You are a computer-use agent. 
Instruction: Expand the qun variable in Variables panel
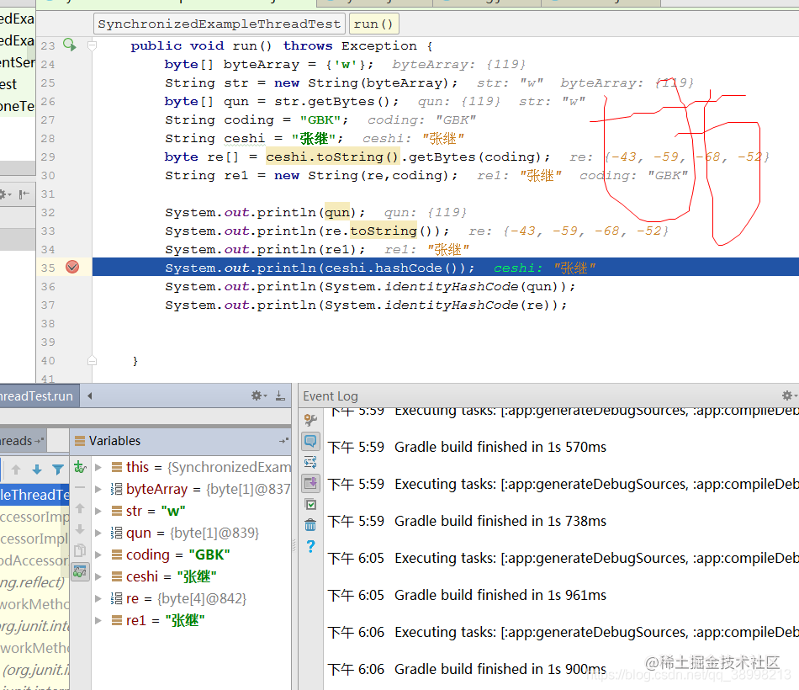[x=98, y=532]
